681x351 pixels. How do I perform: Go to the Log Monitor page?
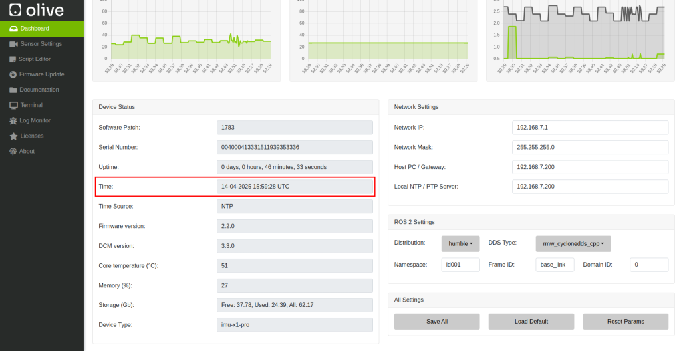click(35, 120)
